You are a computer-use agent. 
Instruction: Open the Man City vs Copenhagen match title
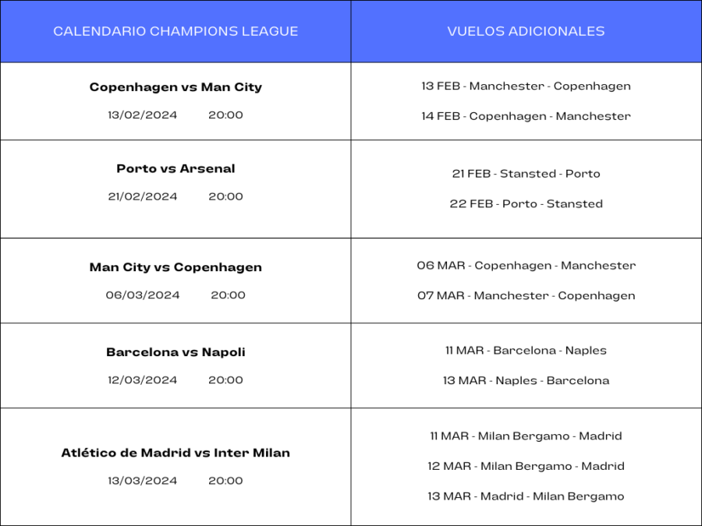pos(175,267)
